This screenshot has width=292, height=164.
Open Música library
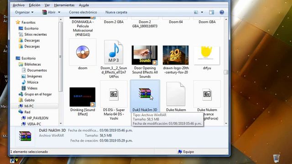click(30, 82)
